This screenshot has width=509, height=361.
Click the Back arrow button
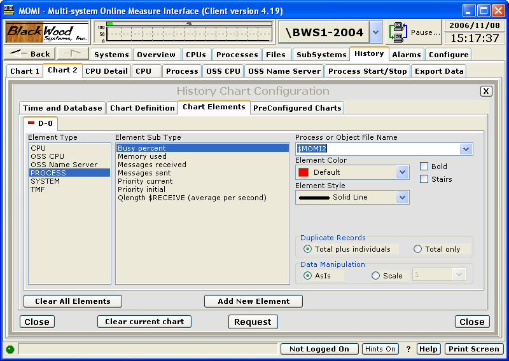tap(29, 53)
